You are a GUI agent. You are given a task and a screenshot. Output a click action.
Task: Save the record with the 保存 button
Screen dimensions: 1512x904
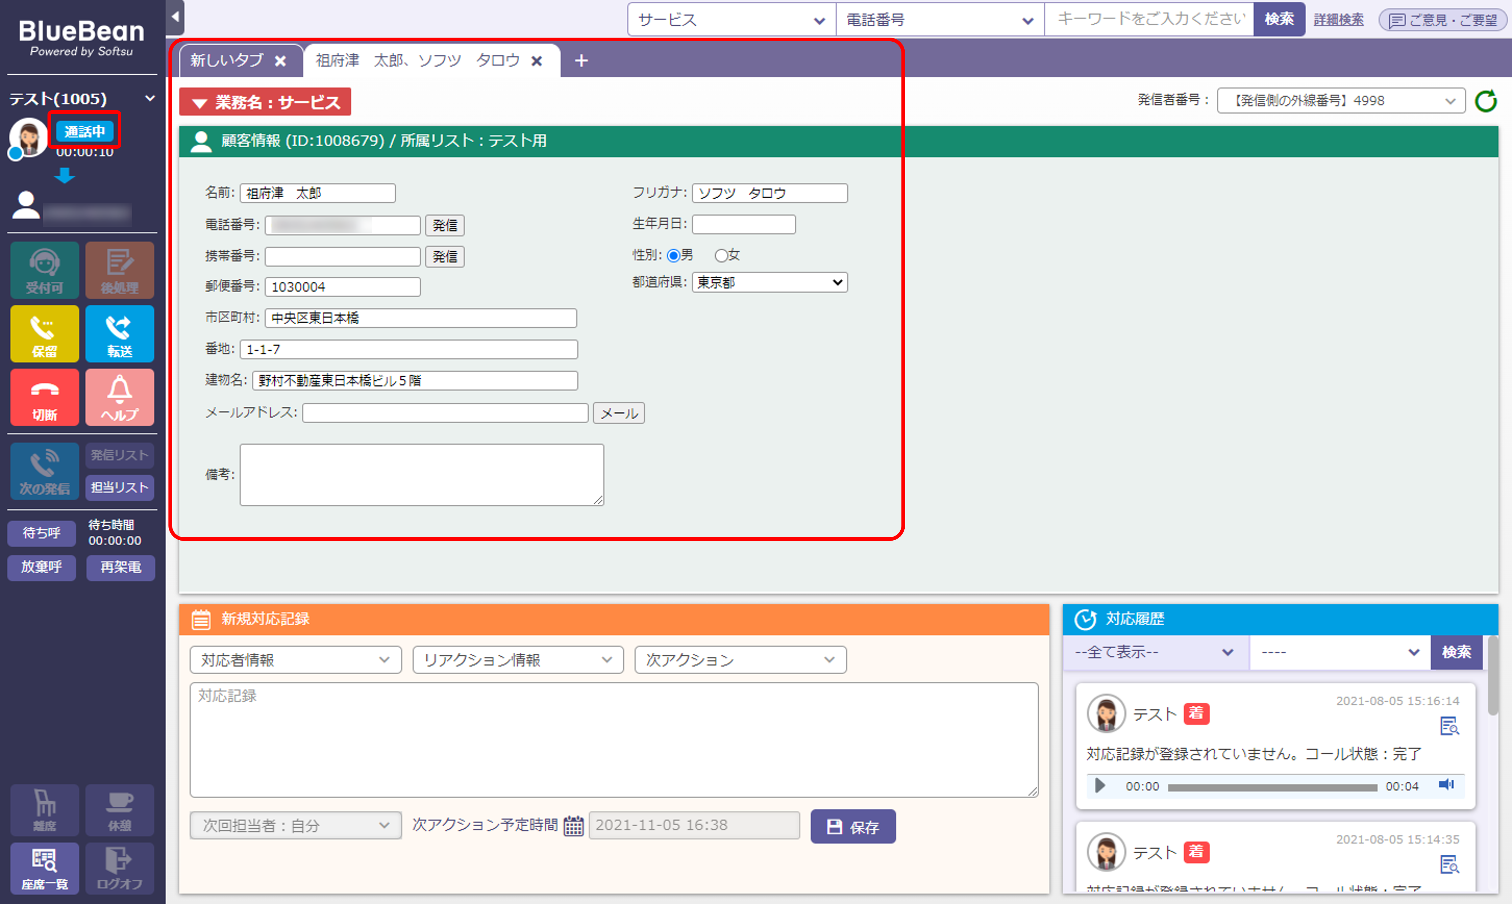click(852, 826)
